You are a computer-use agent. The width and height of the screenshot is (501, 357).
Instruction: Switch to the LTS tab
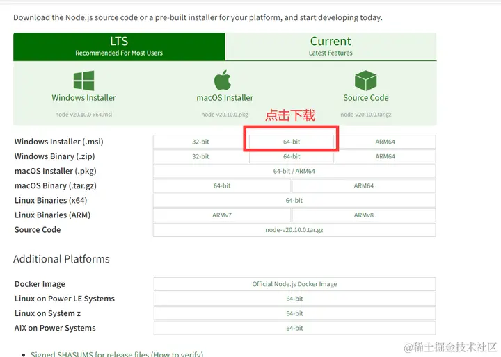pos(119,47)
